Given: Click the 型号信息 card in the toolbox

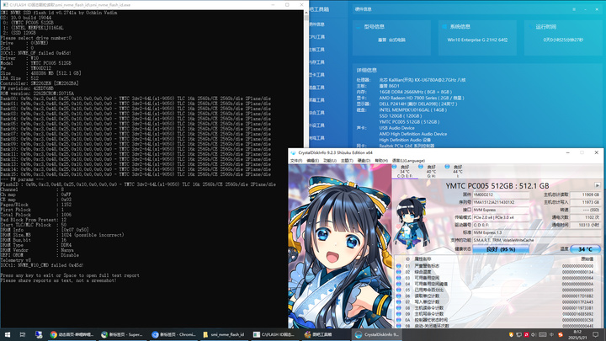Looking at the screenshot, I should point(391,38).
